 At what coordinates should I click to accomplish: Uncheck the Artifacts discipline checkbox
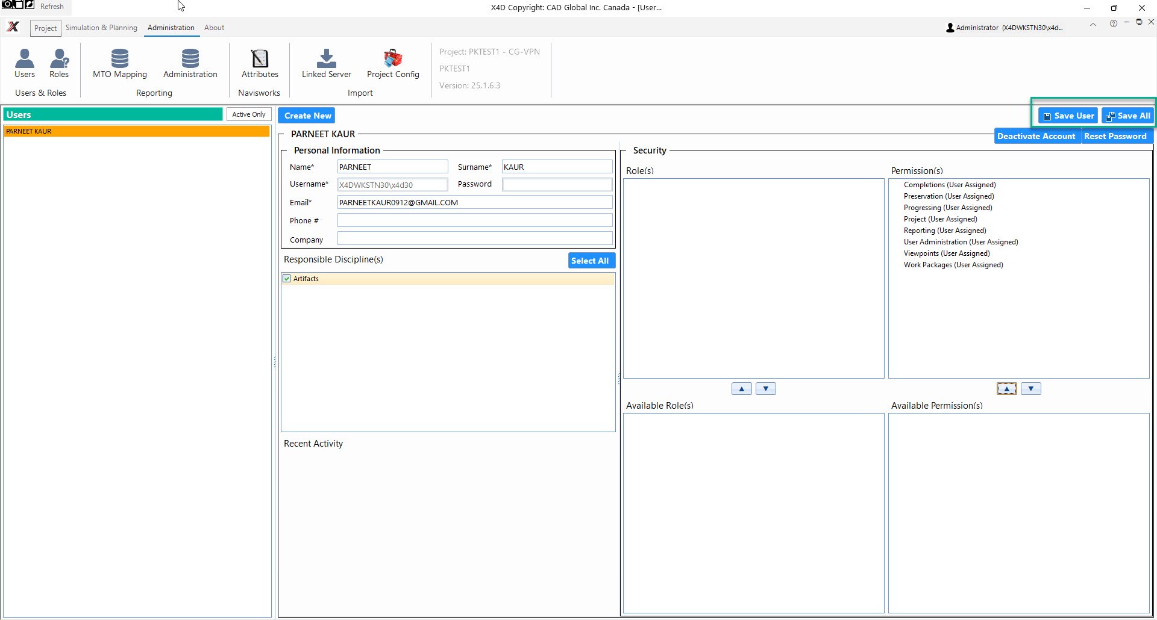pyautogui.click(x=287, y=279)
